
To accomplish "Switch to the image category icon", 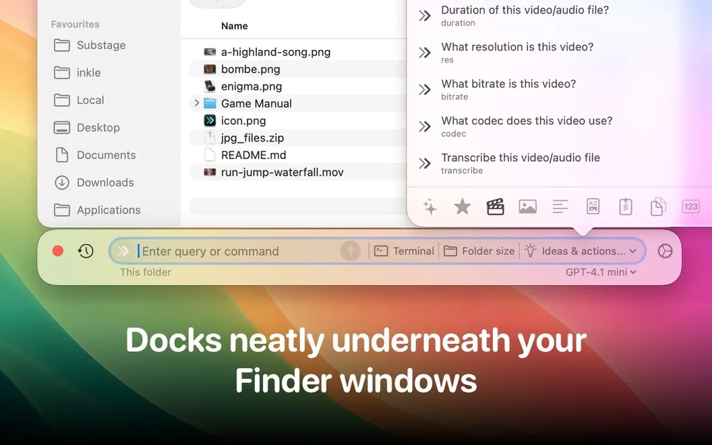I will coord(528,207).
